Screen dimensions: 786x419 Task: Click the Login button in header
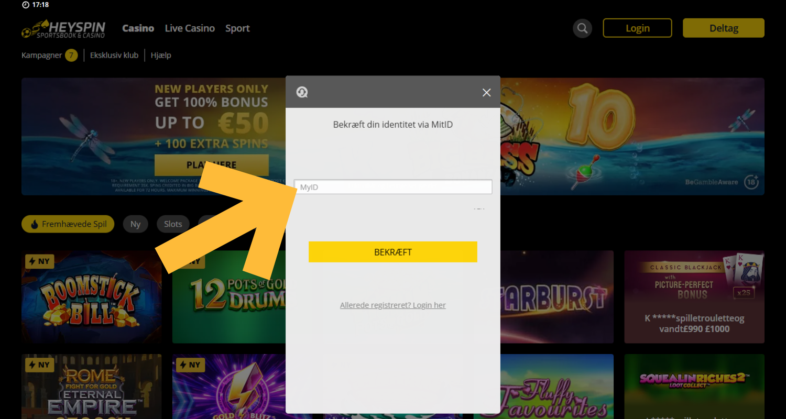click(637, 28)
